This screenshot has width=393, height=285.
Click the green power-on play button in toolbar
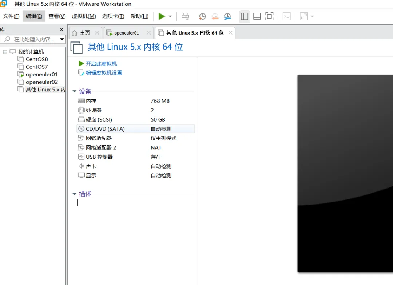162,16
